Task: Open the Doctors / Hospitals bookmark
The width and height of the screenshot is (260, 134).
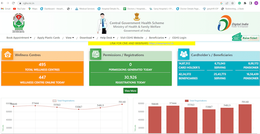Action: 135,9
